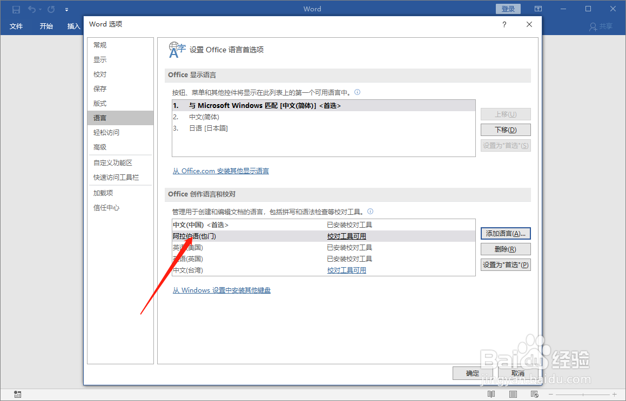Image resolution: width=626 pixels, height=401 pixels.
Task: Select the 中文(台湾) authoring language row
Action: pyautogui.click(x=324, y=270)
